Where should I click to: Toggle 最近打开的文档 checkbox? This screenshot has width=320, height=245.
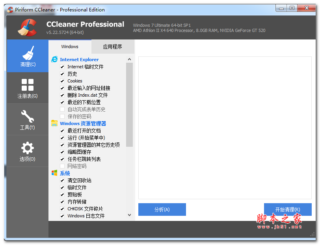[x=62, y=131]
